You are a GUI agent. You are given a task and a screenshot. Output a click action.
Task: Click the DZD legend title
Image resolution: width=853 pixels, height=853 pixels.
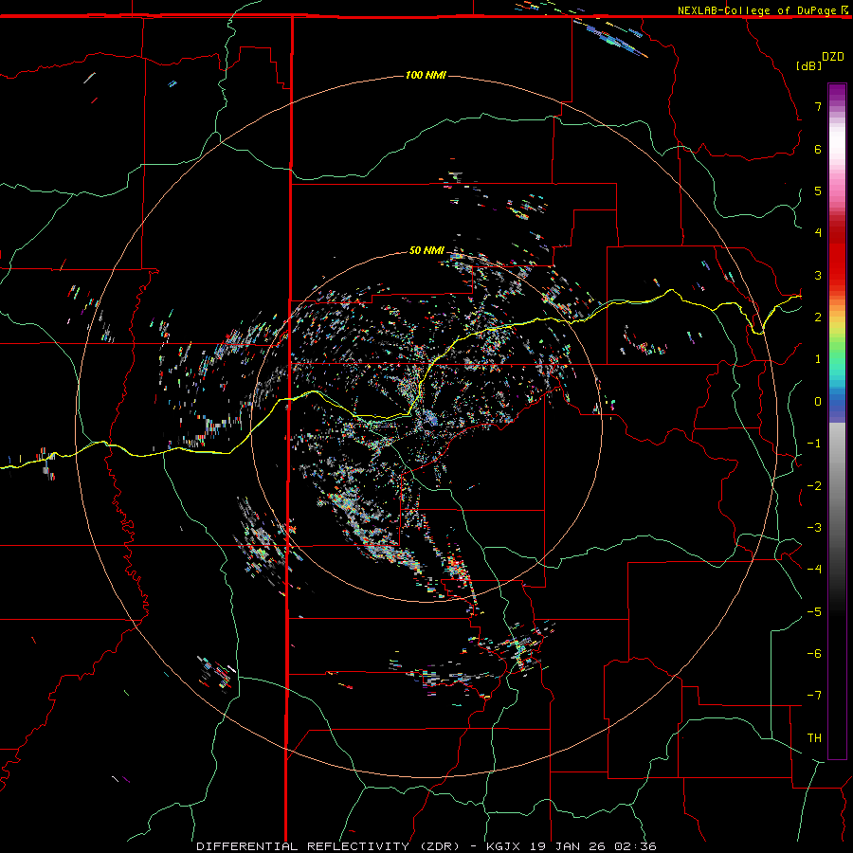(833, 57)
